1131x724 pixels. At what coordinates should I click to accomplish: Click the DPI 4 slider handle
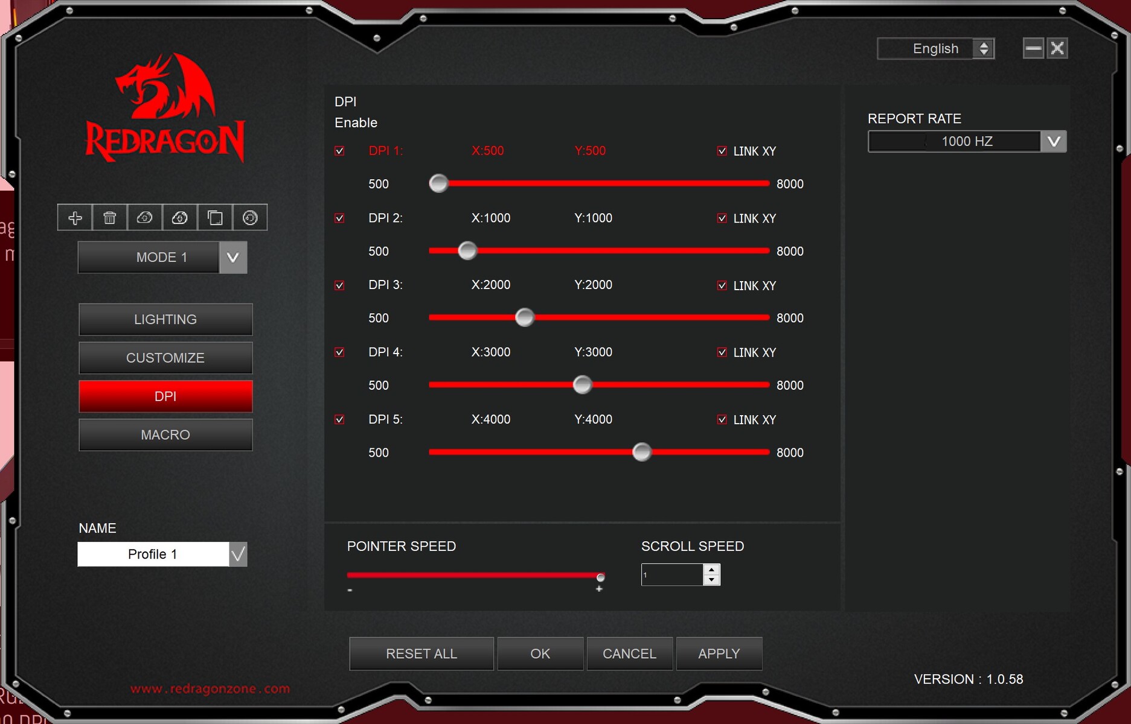point(582,385)
